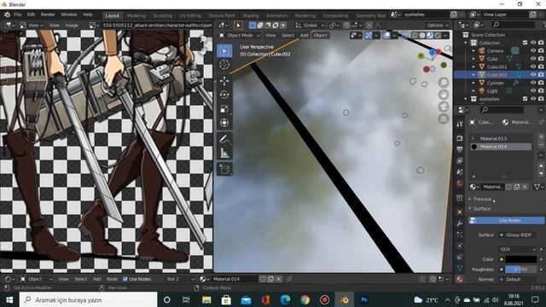The width and height of the screenshot is (546, 307).
Task: Open the GGX distribution dropdown
Action: pyautogui.click(x=518, y=249)
